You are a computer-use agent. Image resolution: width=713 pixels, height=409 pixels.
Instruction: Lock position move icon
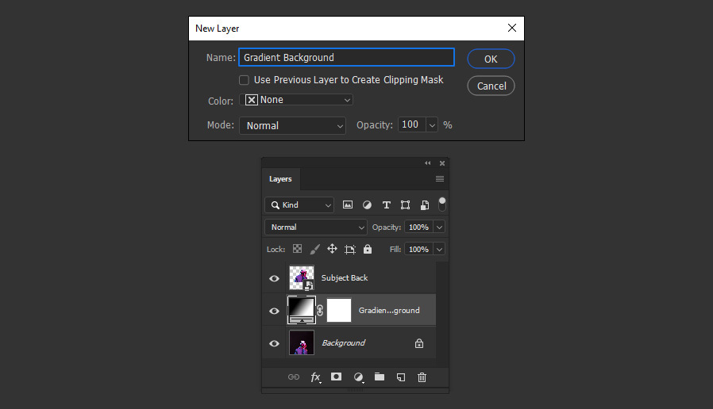click(332, 249)
